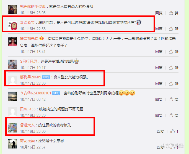Open username link 榔梅果20609

[x=31, y=77]
